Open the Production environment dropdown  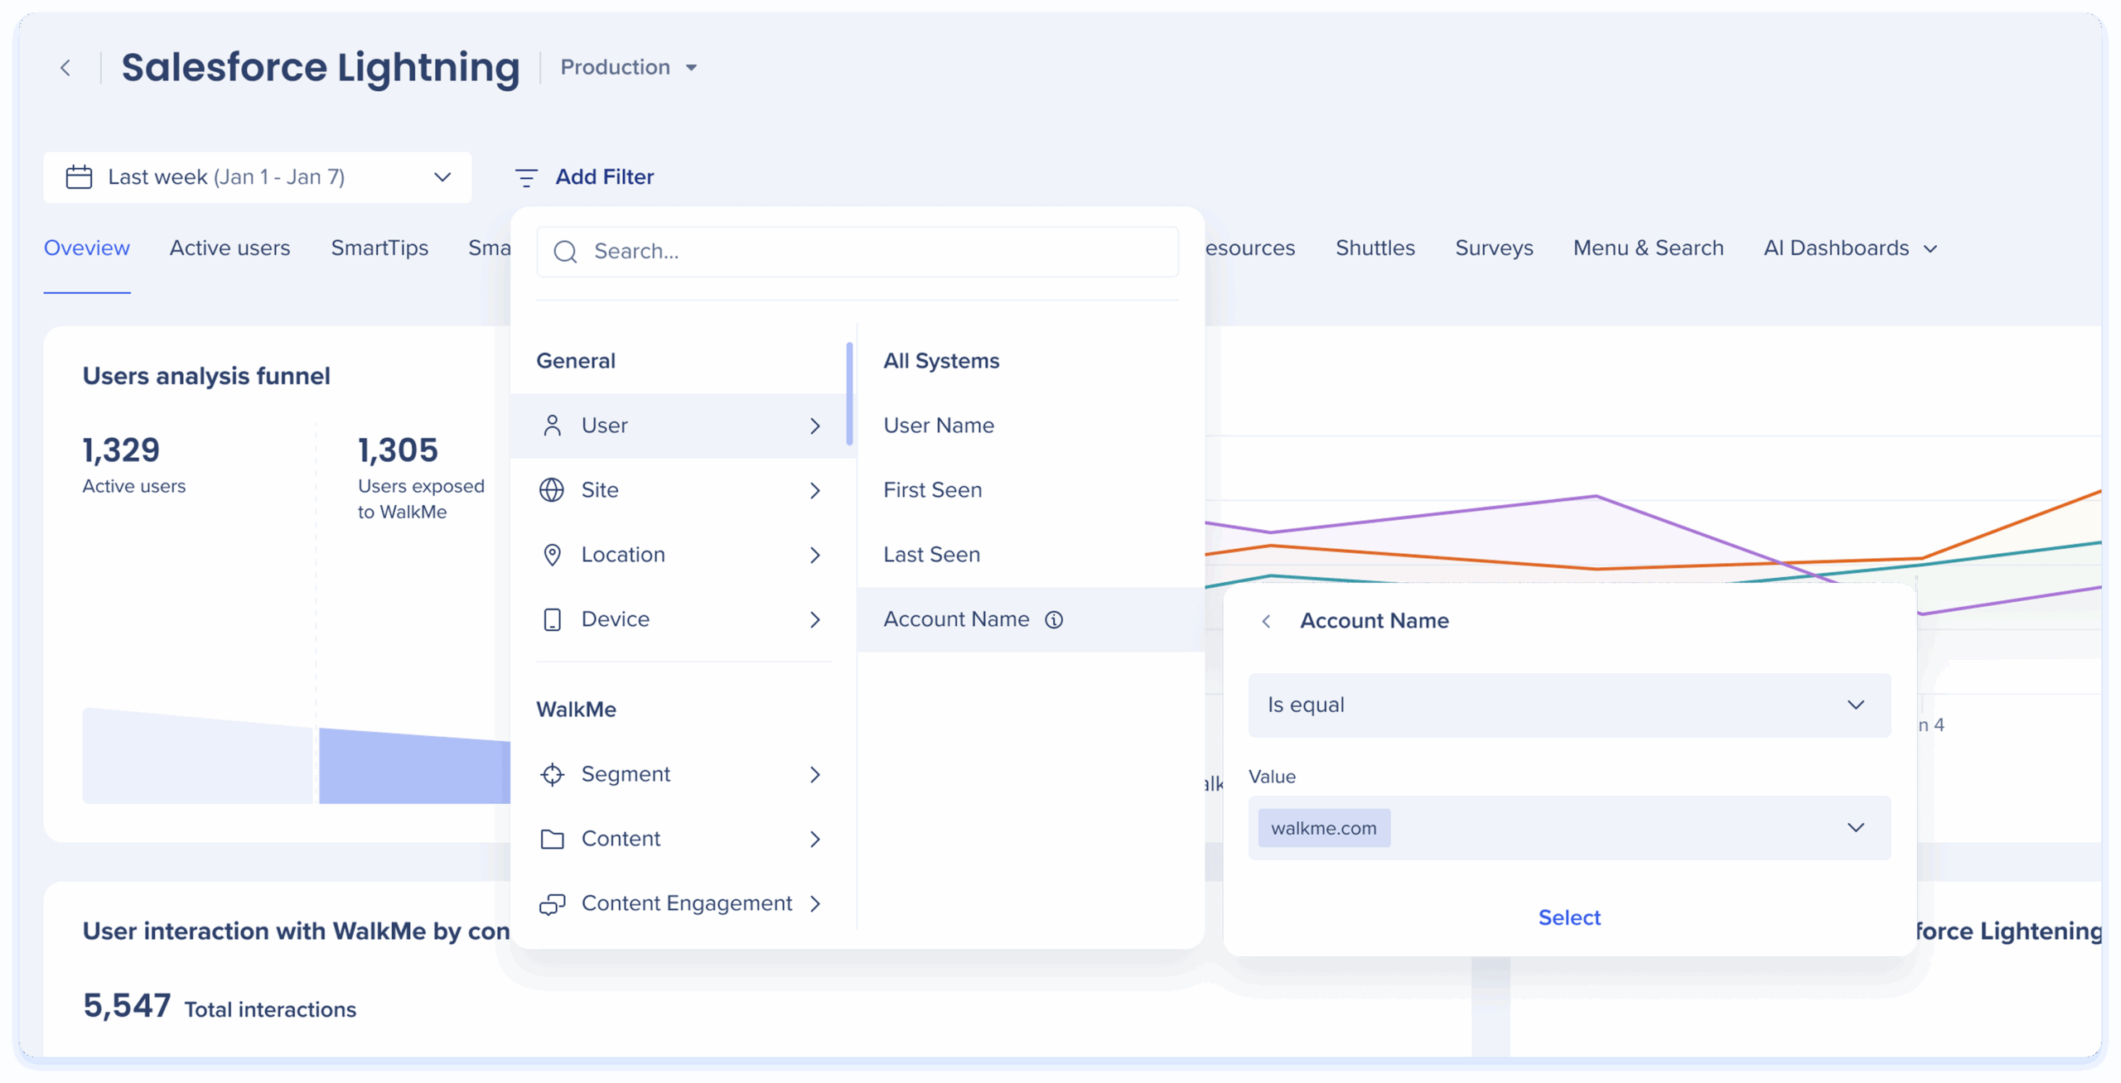point(630,68)
